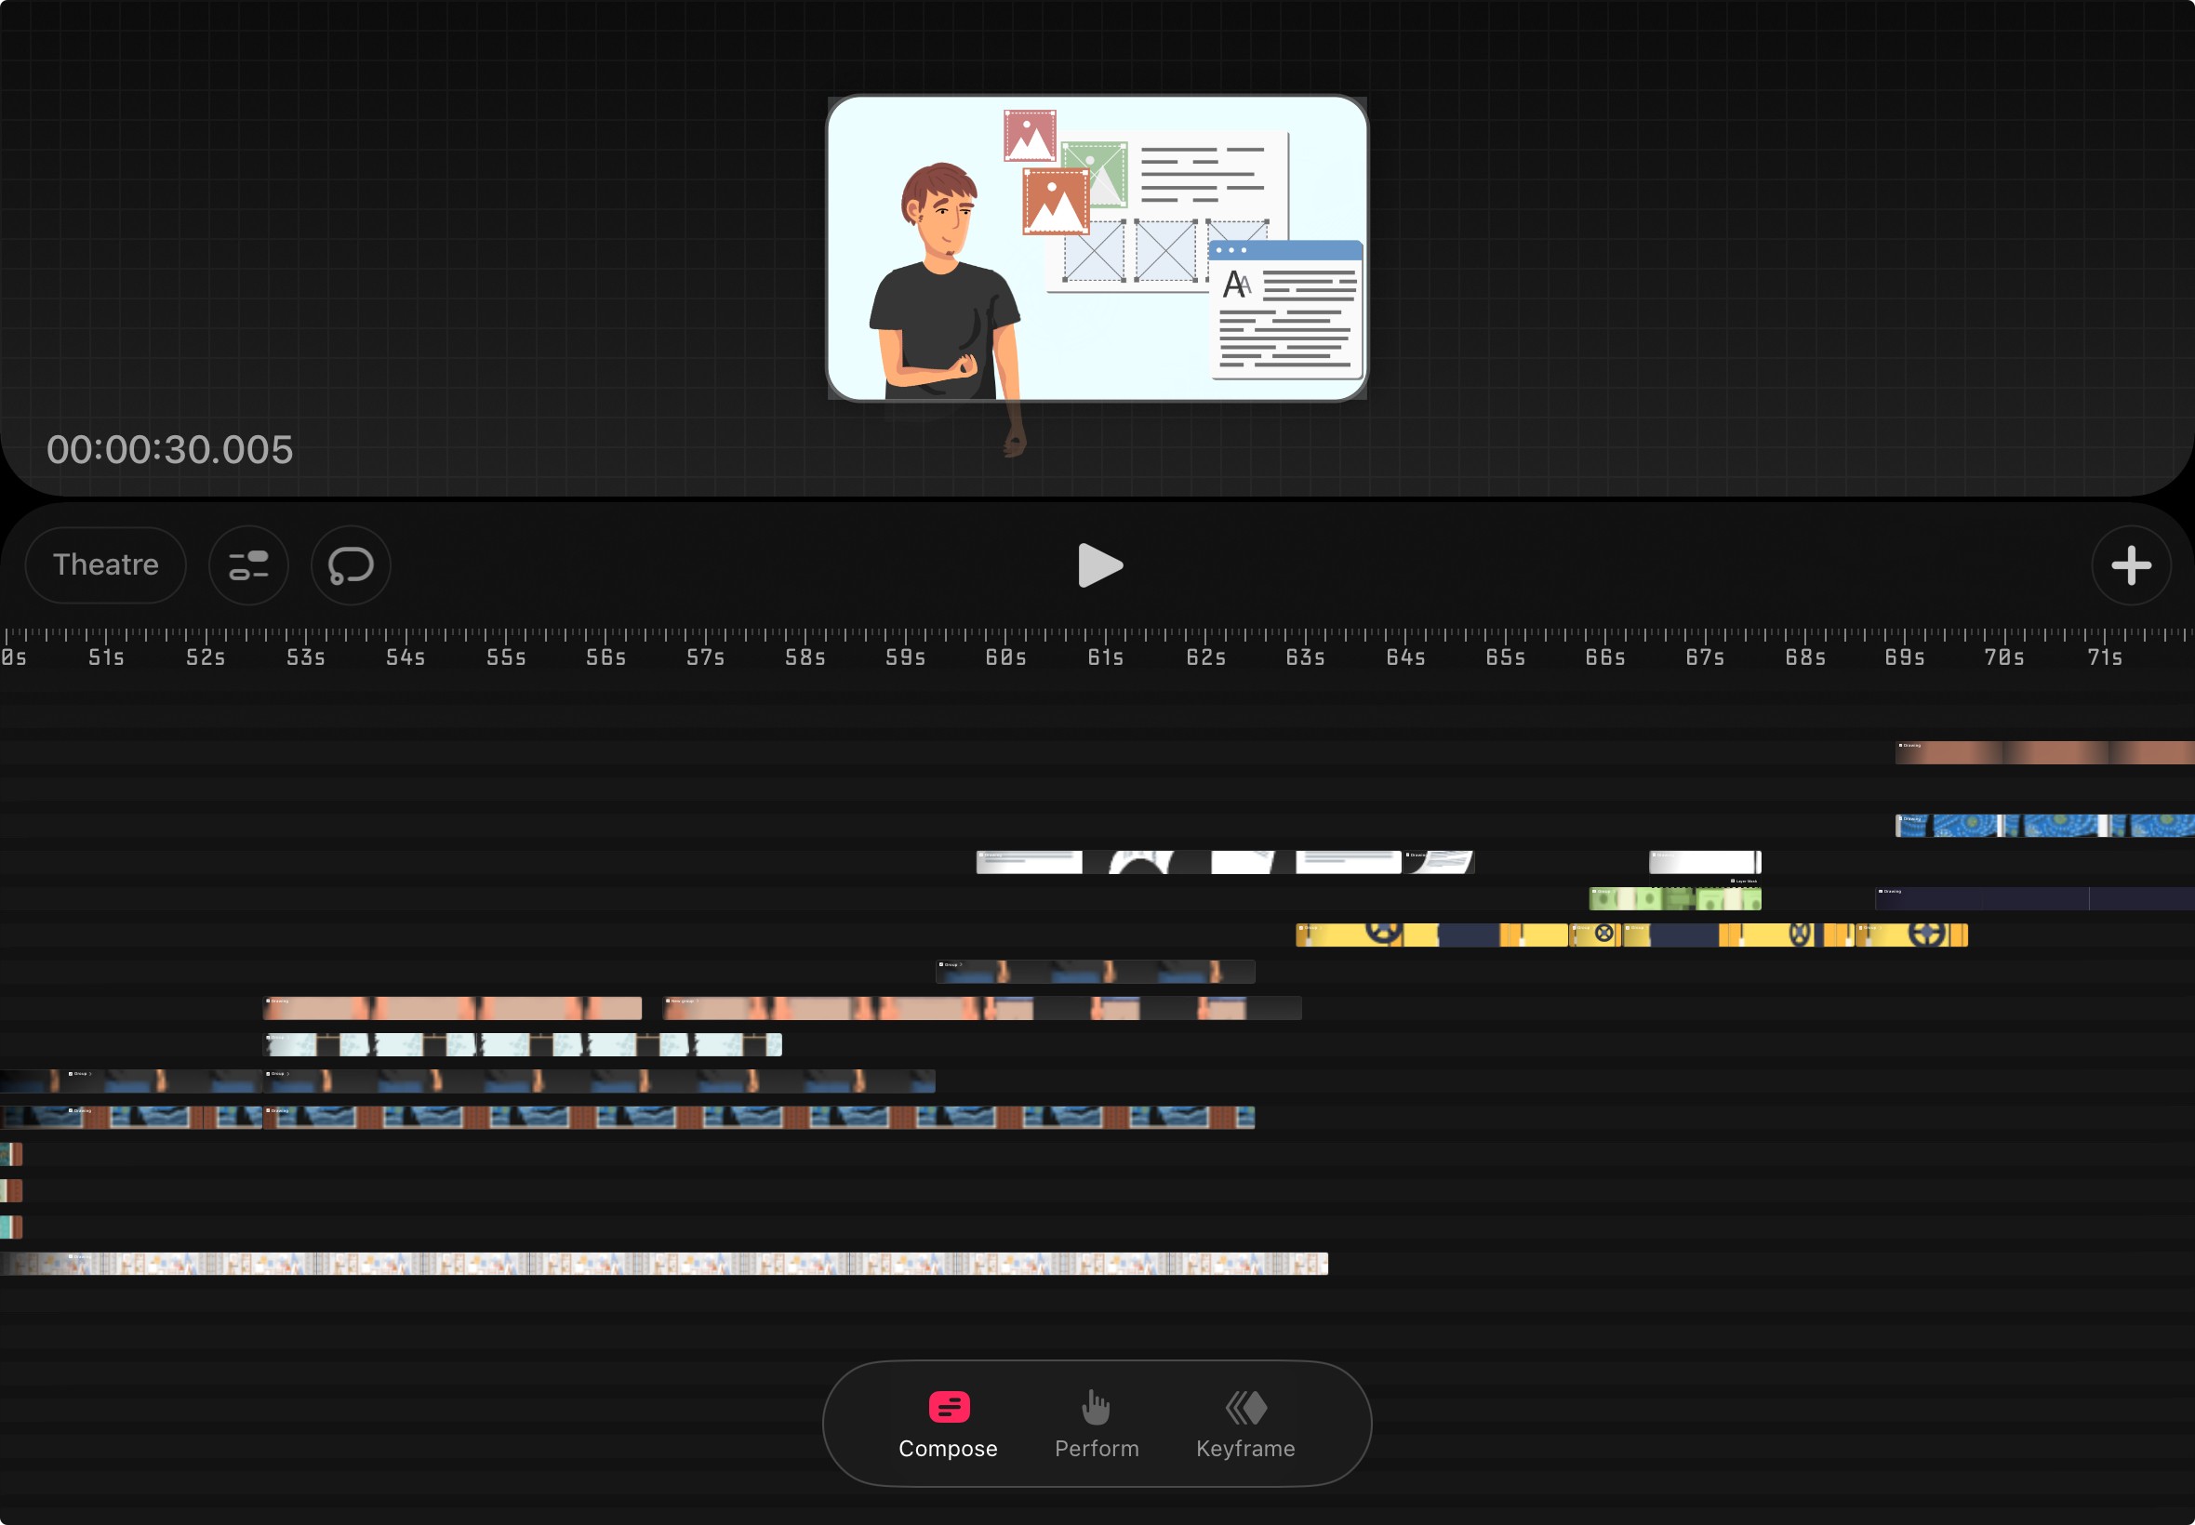Select the blue mandala Drawing clip
The width and height of the screenshot is (2195, 1525).
tap(2043, 826)
